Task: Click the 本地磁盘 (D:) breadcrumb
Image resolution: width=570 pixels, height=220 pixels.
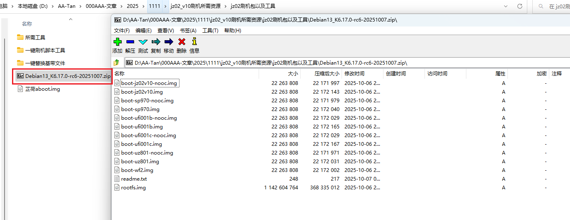Action: [x=33, y=6]
